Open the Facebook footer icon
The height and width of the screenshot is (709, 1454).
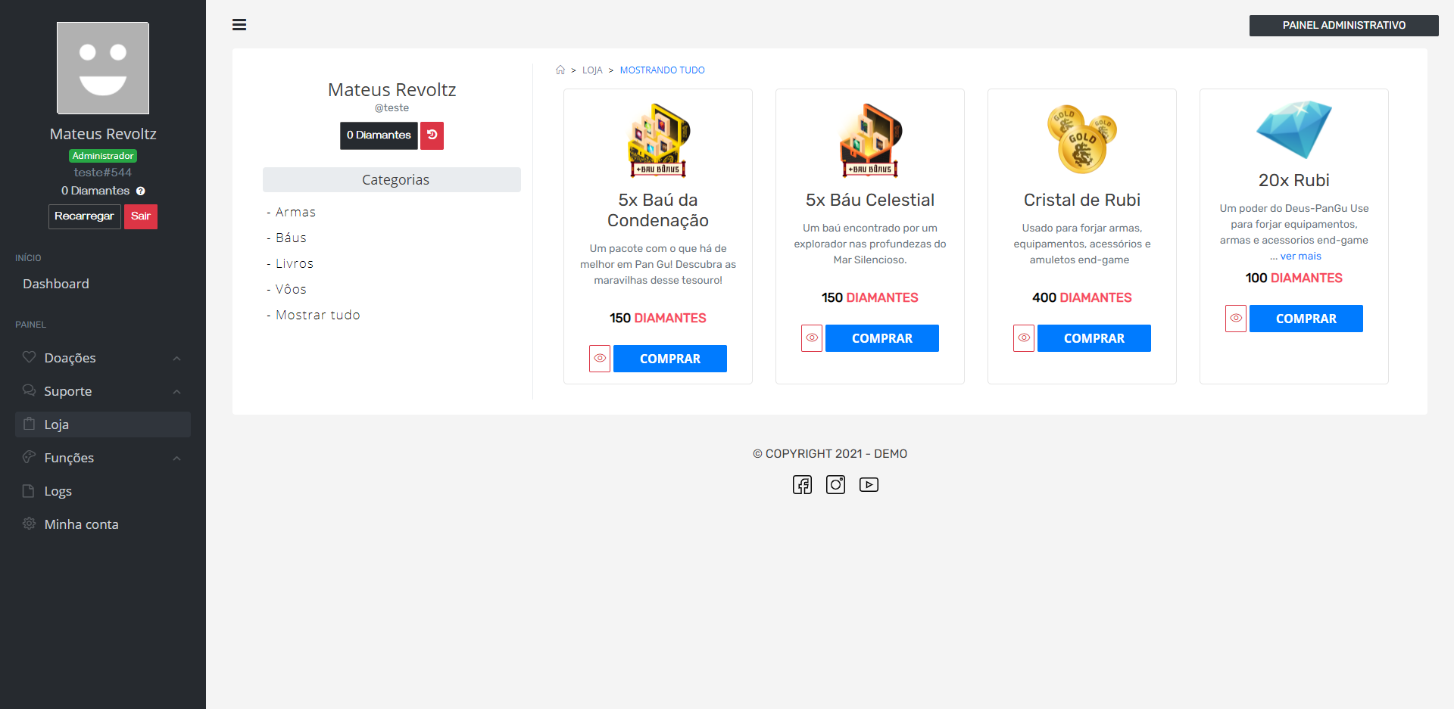[x=802, y=484]
